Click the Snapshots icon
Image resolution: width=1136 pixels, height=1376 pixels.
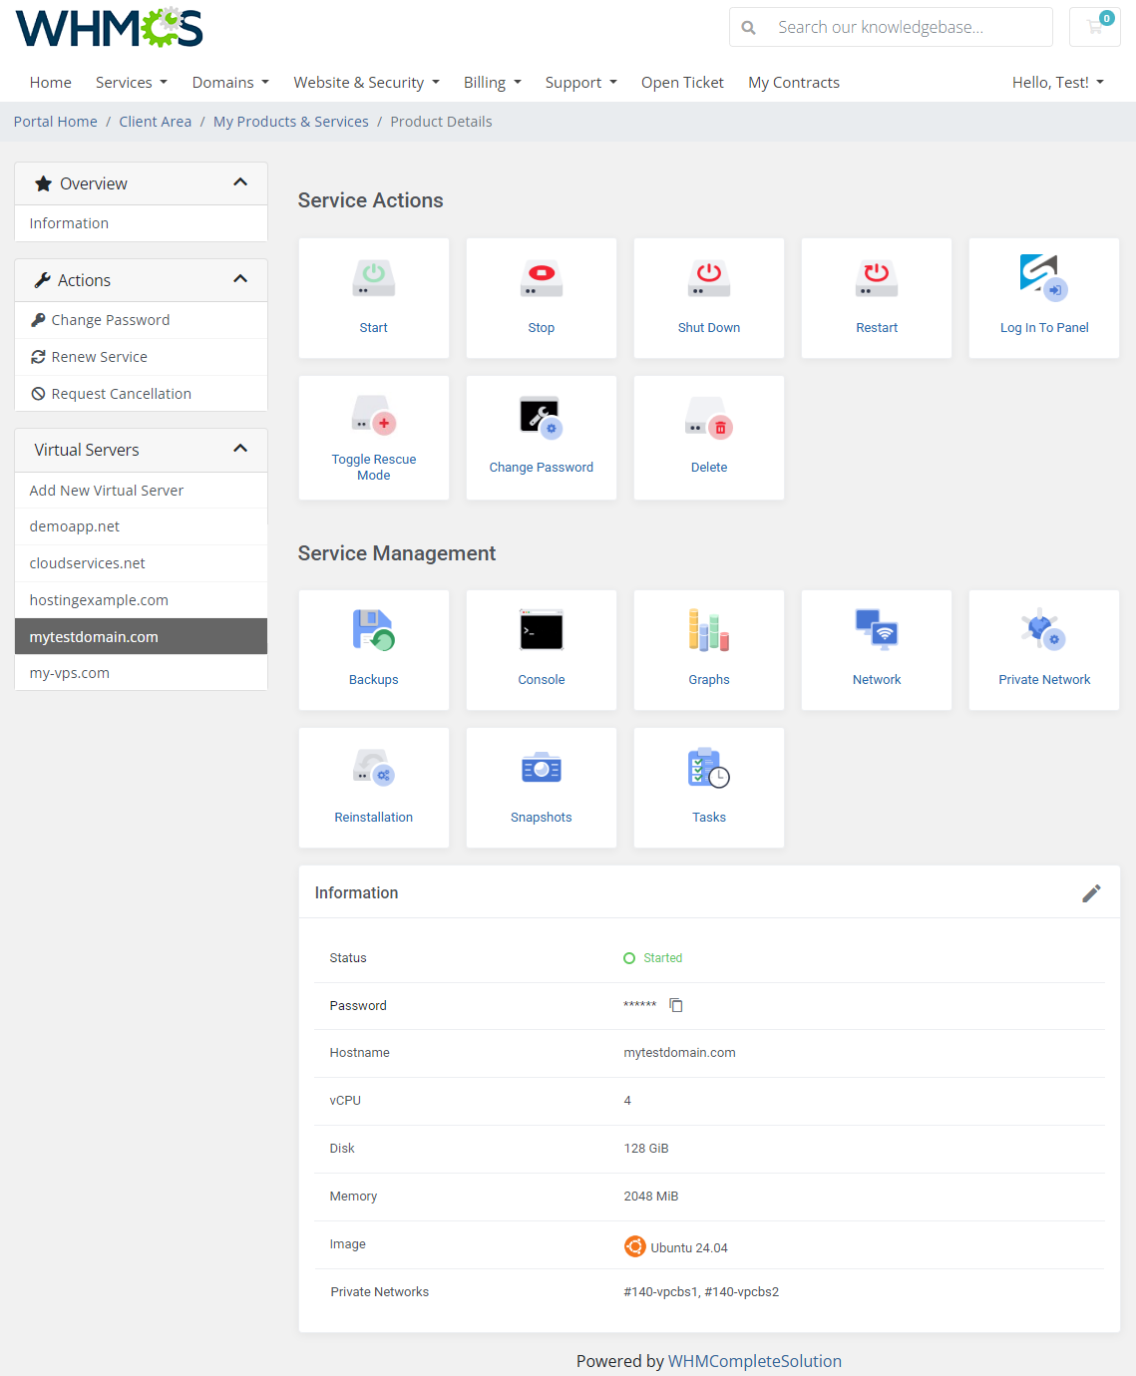point(541,767)
